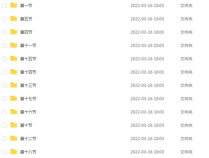This screenshot has width=209, height=158.
Task: Tick the checkbox for 第一节
Action: coord(5,5)
